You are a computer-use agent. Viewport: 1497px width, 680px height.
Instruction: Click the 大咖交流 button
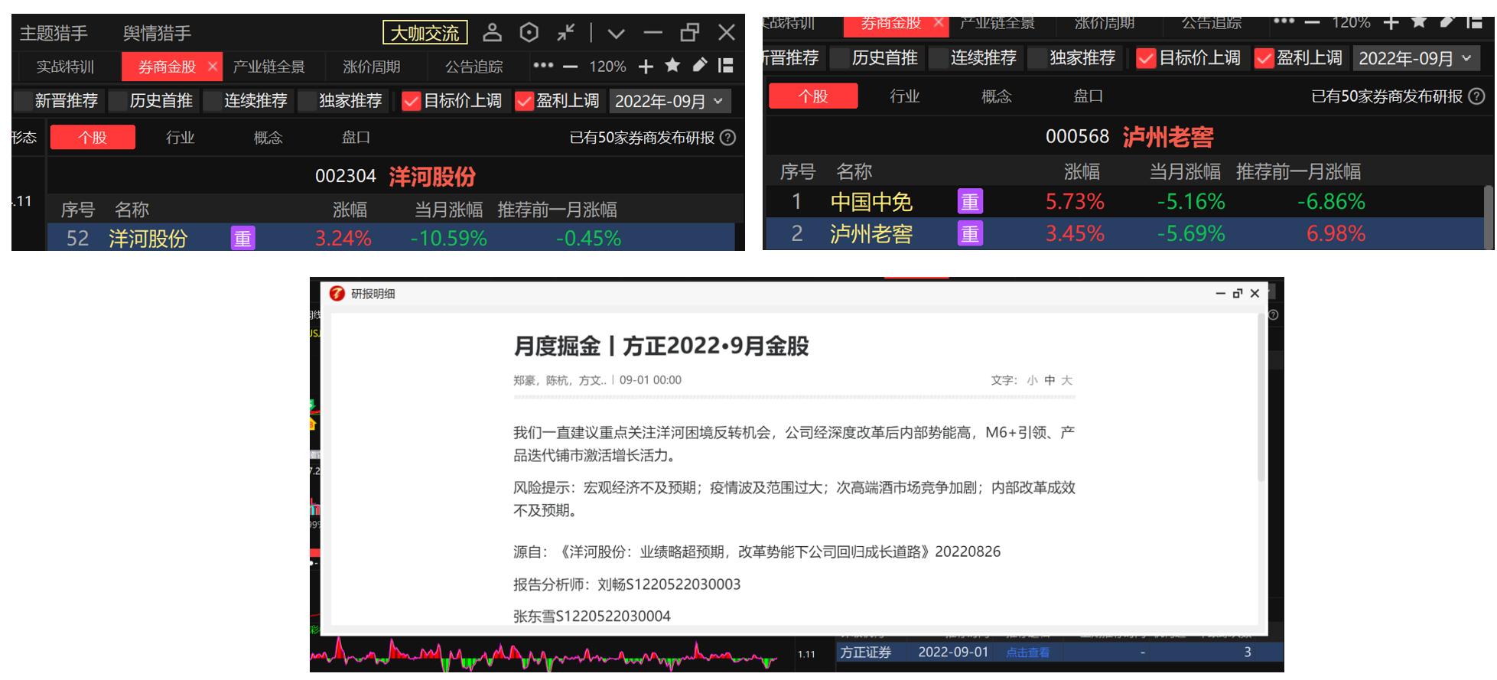(x=425, y=33)
